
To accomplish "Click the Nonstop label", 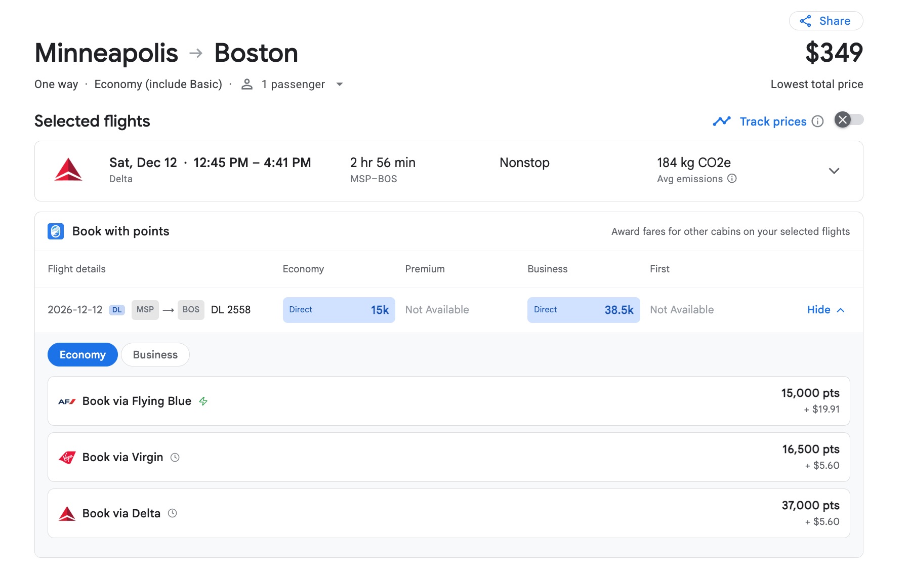I will [x=524, y=162].
